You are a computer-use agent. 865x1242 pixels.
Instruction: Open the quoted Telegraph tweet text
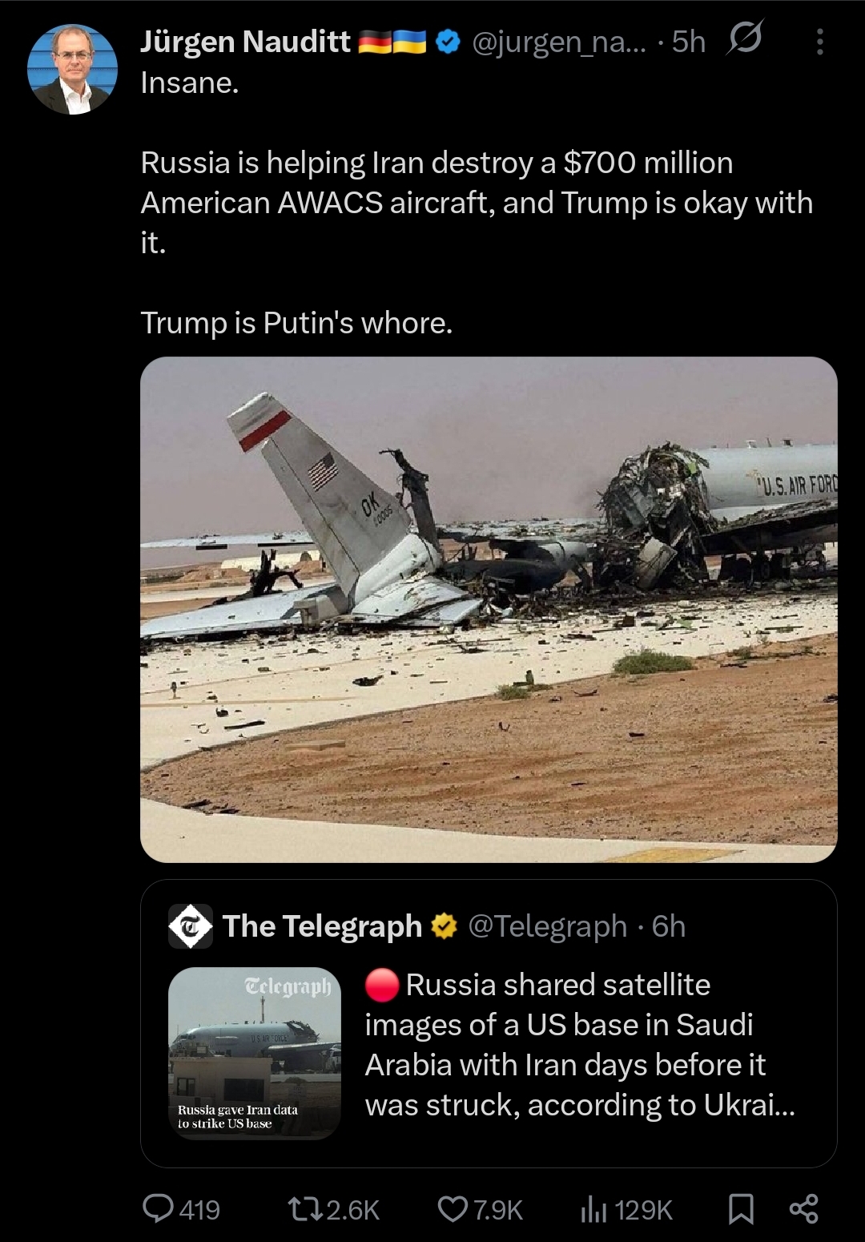(580, 1044)
